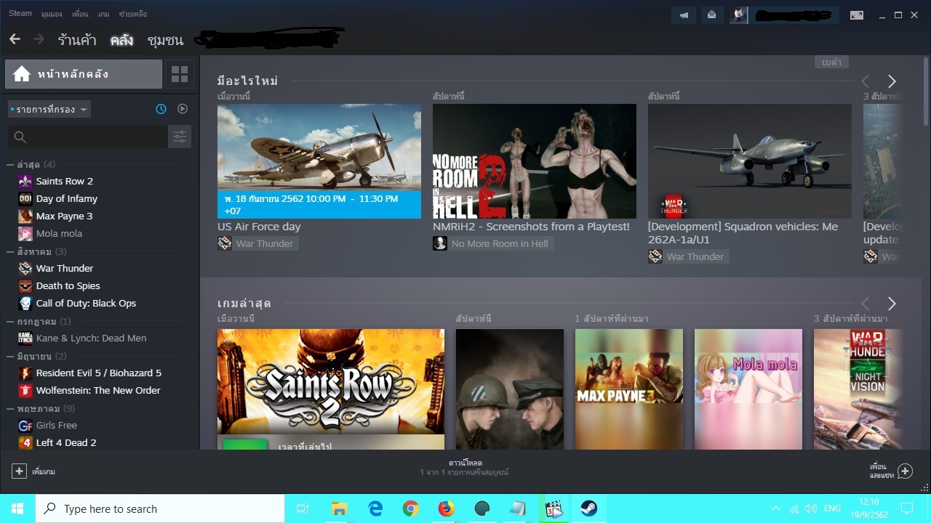This screenshot has width=931, height=523.
Task: Launch Microsoft Edge from the taskbar
Action: 375,508
